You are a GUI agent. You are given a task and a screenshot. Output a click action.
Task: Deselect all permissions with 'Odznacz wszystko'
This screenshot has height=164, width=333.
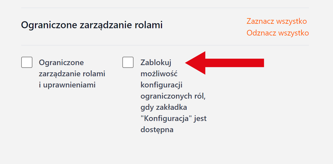click(278, 33)
